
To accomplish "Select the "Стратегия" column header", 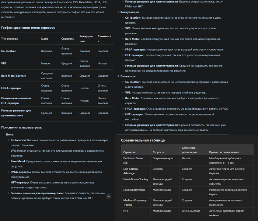I will point(129,152).
